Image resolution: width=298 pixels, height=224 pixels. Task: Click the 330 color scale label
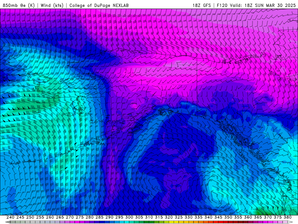tap(188, 217)
